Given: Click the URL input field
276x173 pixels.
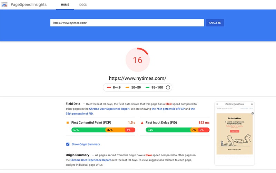Looking at the screenshot, I should click(x=127, y=23).
